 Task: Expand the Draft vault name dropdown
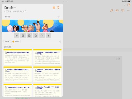click(x=15, y=8)
